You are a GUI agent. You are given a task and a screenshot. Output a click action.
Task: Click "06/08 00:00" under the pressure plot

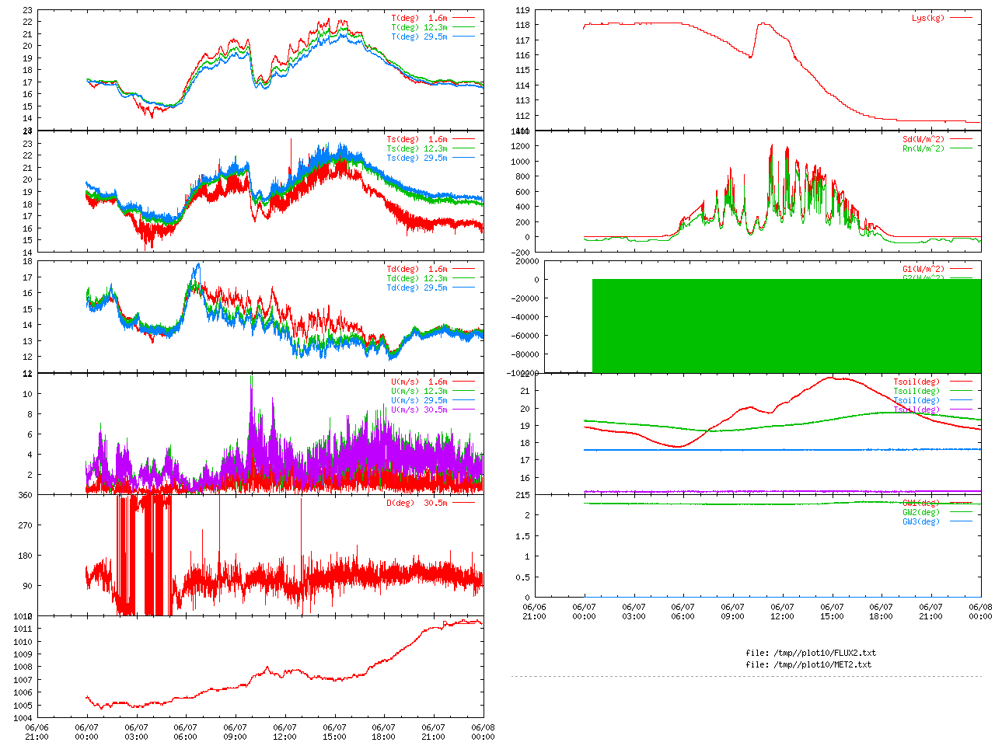(484, 732)
